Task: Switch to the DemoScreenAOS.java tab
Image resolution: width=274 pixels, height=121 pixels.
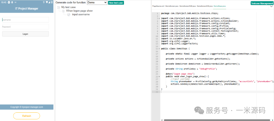Action: pos(187,6)
